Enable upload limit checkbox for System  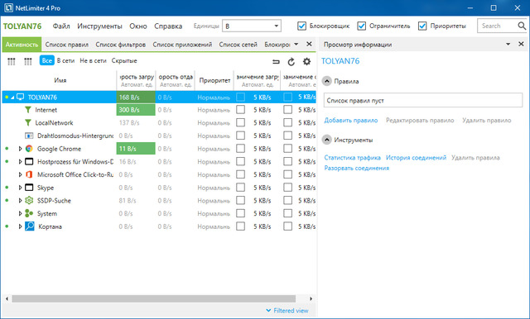coord(287,213)
